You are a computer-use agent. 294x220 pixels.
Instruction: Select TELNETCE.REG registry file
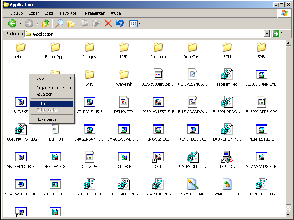tap(261, 184)
